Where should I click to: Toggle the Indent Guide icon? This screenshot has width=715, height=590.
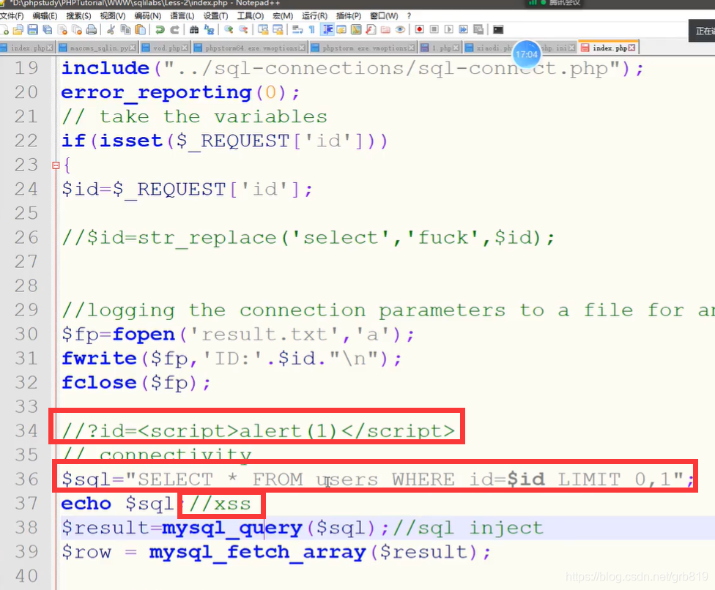click(327, 30)
